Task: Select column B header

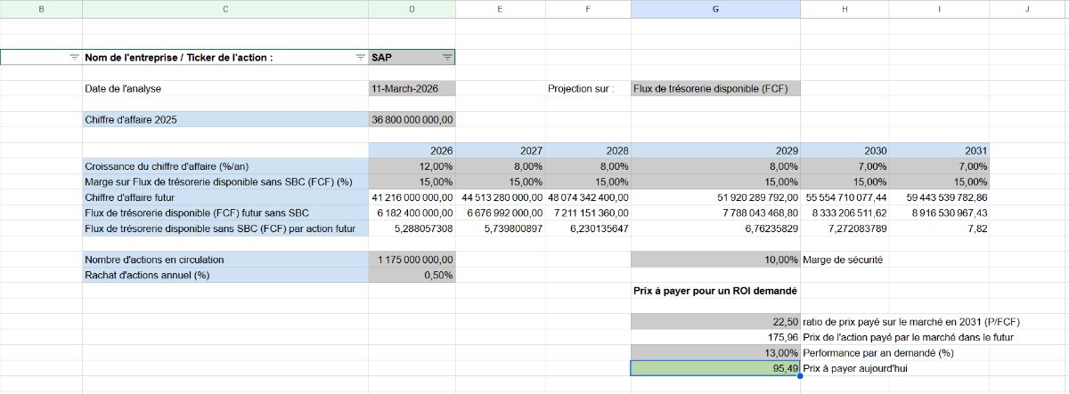Action: 41,9
